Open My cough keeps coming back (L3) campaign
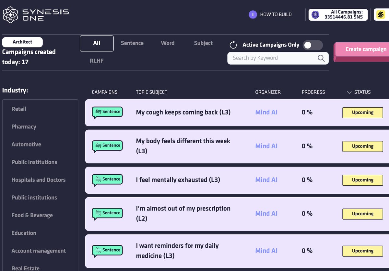 [183, 113]
